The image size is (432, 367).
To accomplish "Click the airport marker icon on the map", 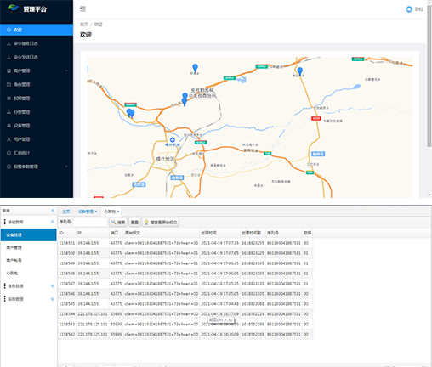I will (x=173, y=140).
